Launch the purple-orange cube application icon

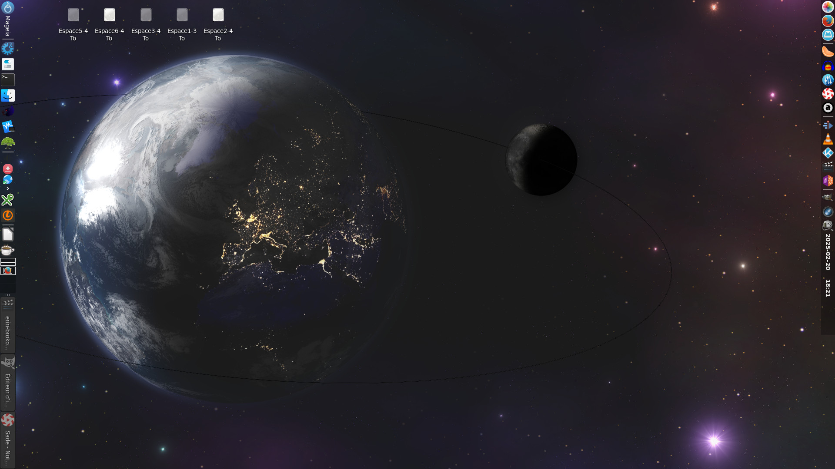coord(828,180)
